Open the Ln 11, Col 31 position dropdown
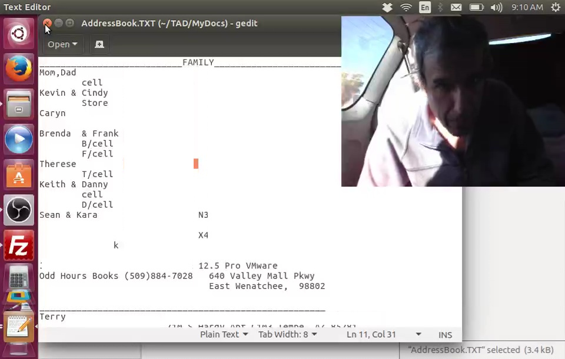The width and height of the screenshot is (565, 359). [x=383, y=334]
